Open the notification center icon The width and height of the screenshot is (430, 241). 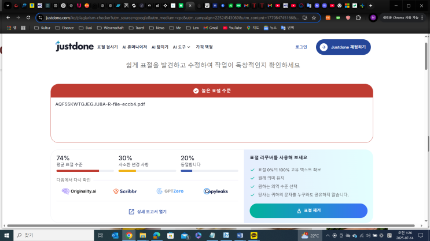[421, 235]
